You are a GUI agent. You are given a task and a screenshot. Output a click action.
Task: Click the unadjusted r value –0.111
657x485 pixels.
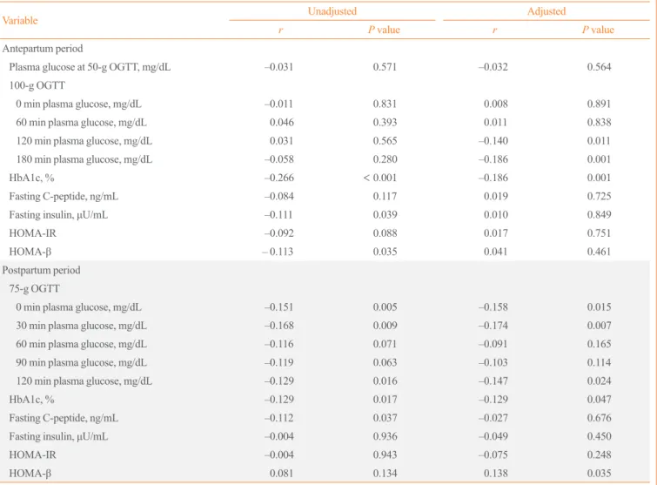(278, 214)
